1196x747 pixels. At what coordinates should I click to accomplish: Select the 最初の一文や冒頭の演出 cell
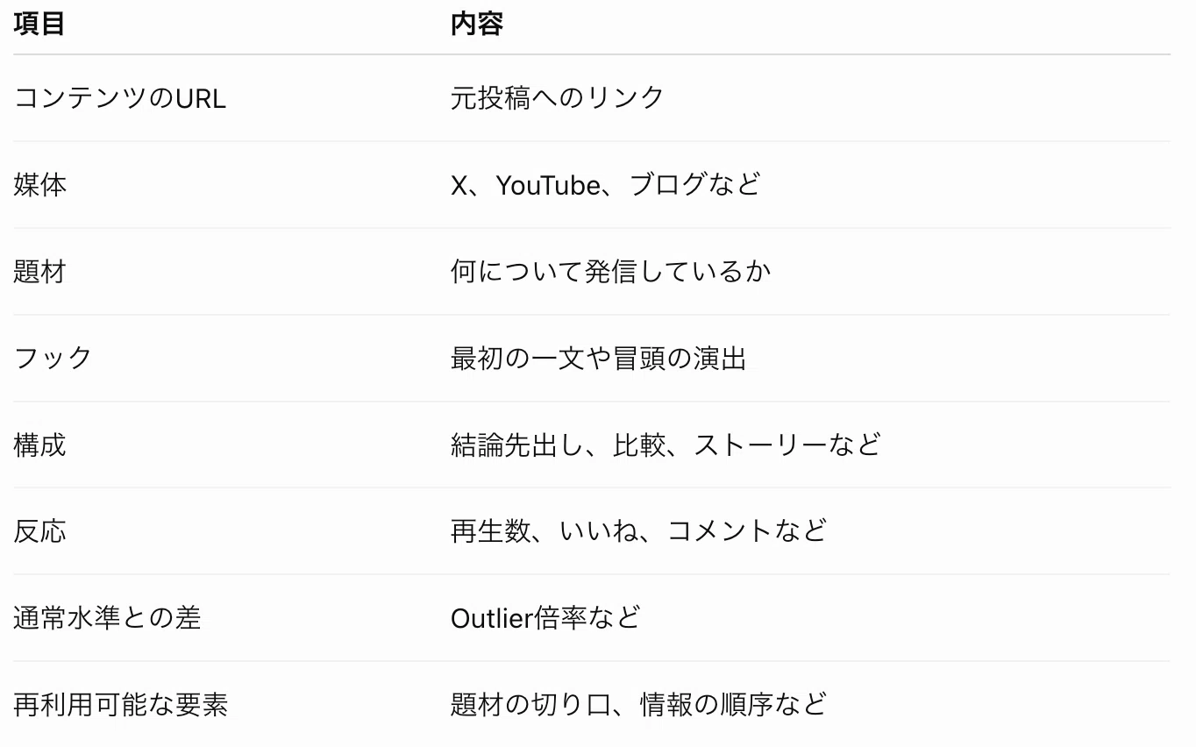click(598, 358)
